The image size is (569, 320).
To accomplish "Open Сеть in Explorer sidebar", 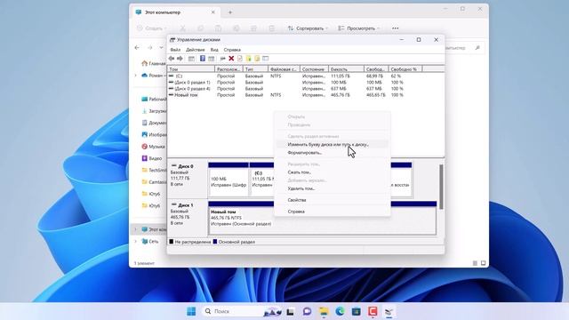I will click(150, 241).
